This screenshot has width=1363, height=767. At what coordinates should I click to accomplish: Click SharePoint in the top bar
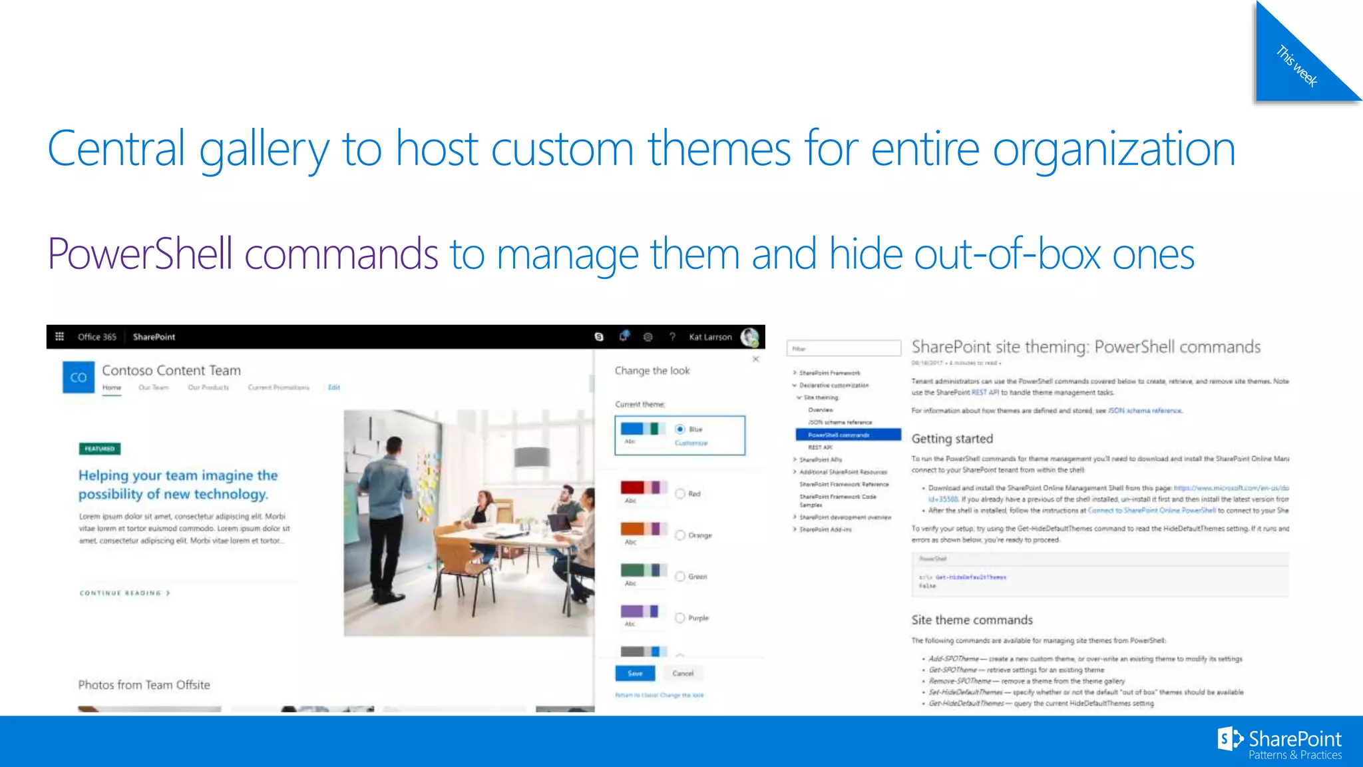[154, 337]
